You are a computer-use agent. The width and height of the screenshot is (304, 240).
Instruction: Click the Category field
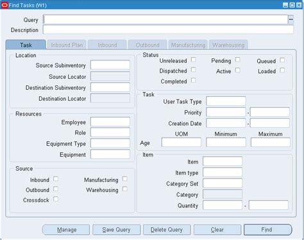point(223,194)
